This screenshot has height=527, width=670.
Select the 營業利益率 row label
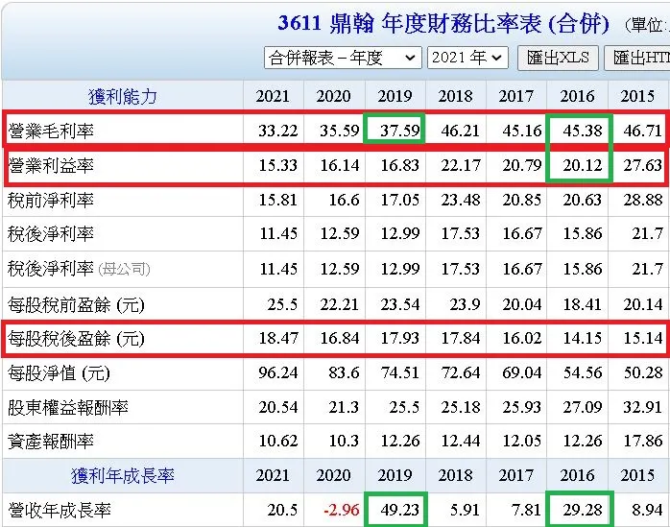pos(51,165)
